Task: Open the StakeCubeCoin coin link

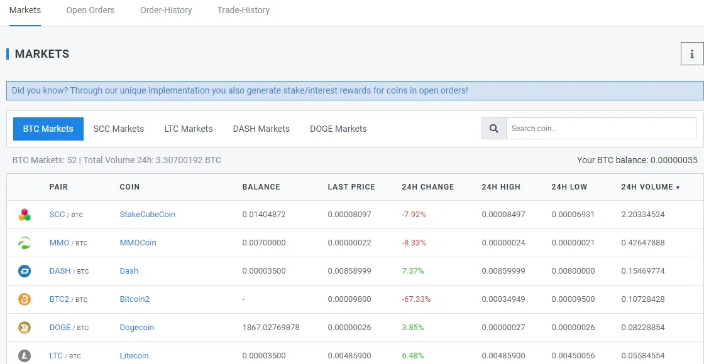Action: click(147, 214)
